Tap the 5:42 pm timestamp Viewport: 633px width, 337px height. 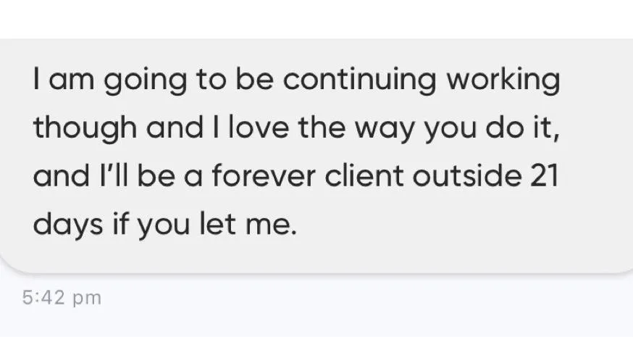(62, 298)
